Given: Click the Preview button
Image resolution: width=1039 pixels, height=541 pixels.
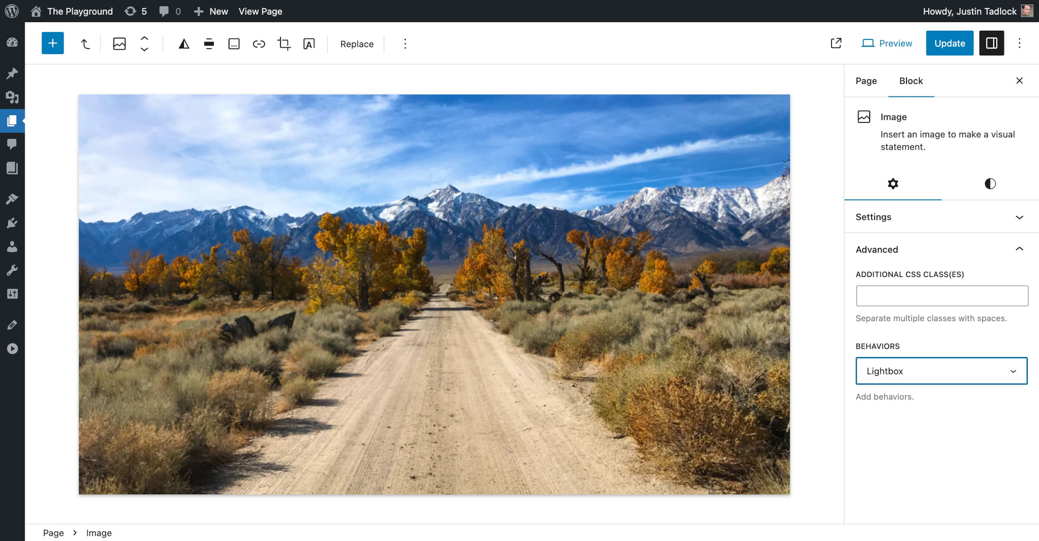Looking at the screenshot, I should point(887,43).
